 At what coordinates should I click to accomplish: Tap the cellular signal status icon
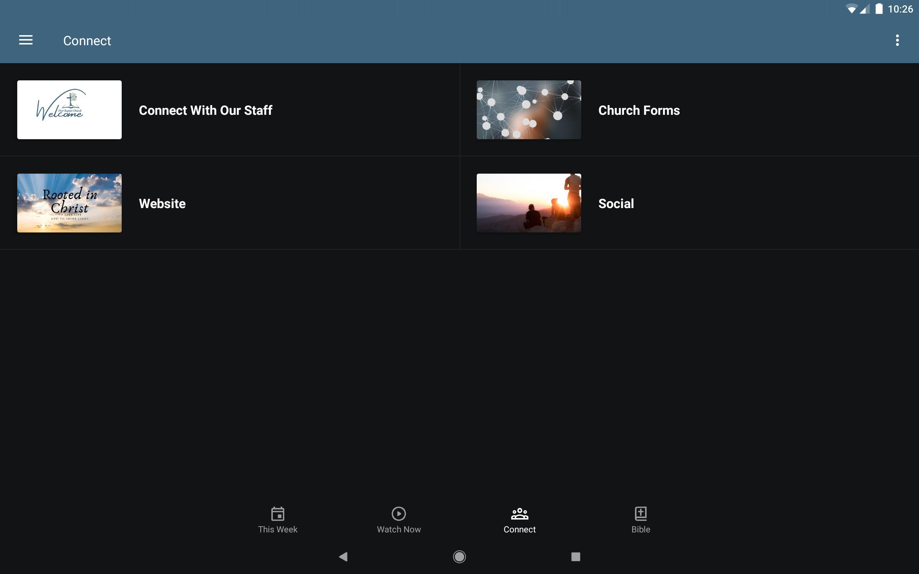(x=865, y=9)
